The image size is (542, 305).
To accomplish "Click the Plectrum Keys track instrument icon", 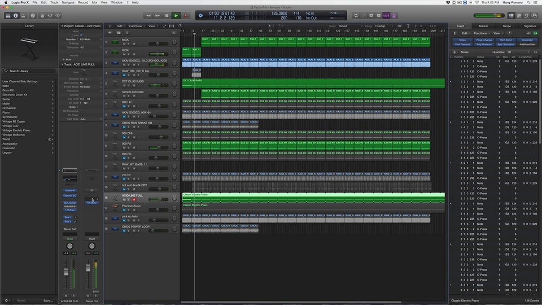I will coord(115,208).
